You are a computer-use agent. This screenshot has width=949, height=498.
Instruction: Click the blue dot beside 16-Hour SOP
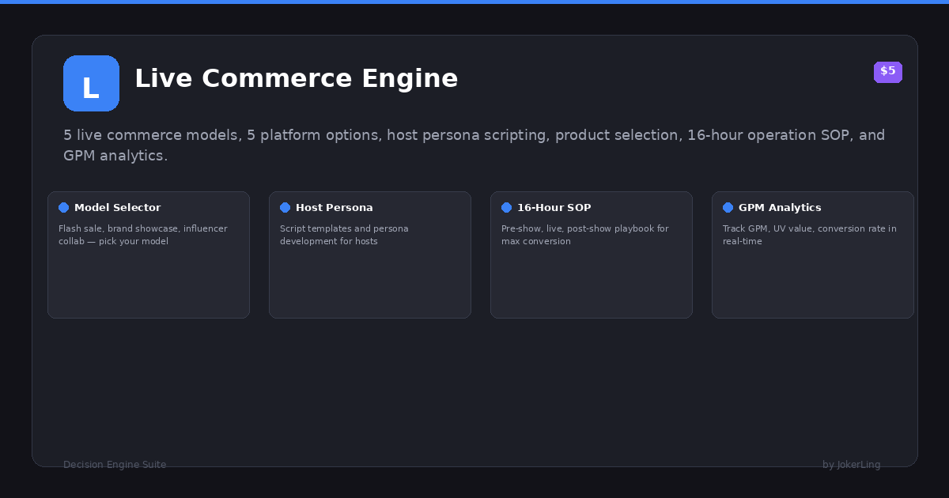click(x=507, y=208)
